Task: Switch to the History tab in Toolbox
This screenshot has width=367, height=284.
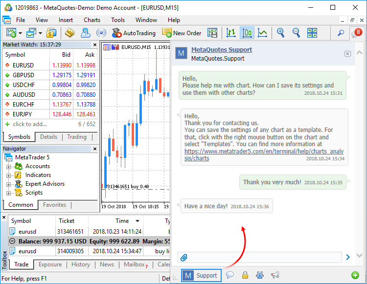Action: (81, 264)
